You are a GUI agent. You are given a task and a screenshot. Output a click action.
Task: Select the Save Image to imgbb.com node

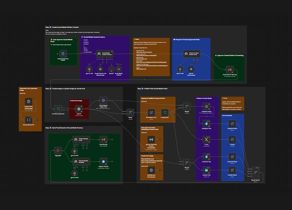click(x=103, y=100)
